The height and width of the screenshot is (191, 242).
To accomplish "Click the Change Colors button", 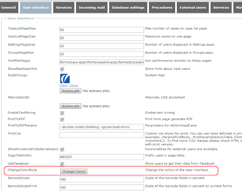I will pyautogui.click(x=74, y=171).
